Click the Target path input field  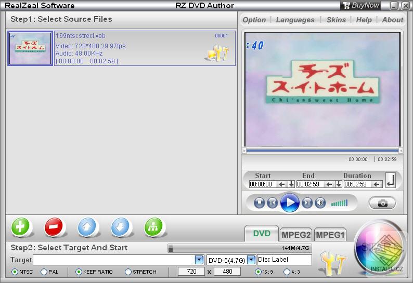[x=114, y=260]
